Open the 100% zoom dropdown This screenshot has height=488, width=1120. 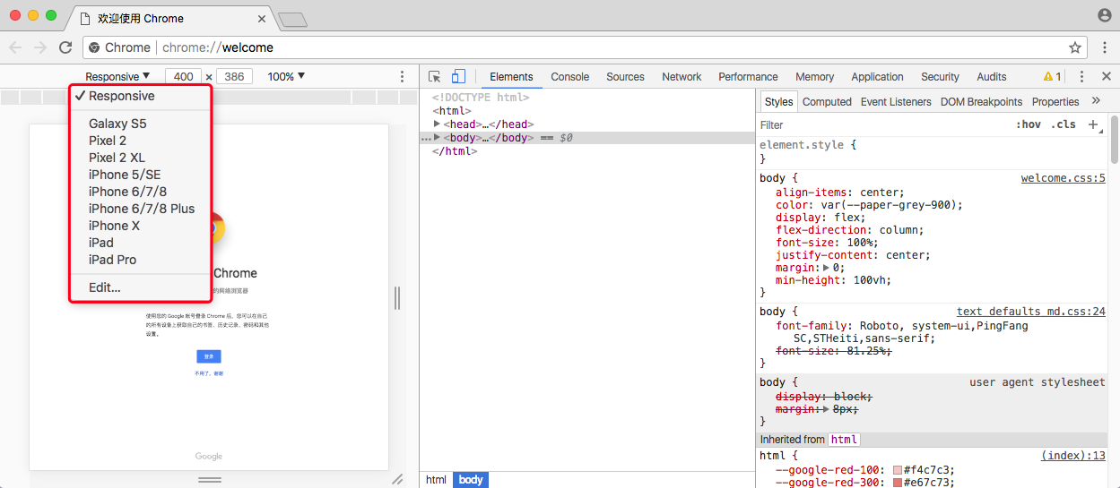coord(286,77)
